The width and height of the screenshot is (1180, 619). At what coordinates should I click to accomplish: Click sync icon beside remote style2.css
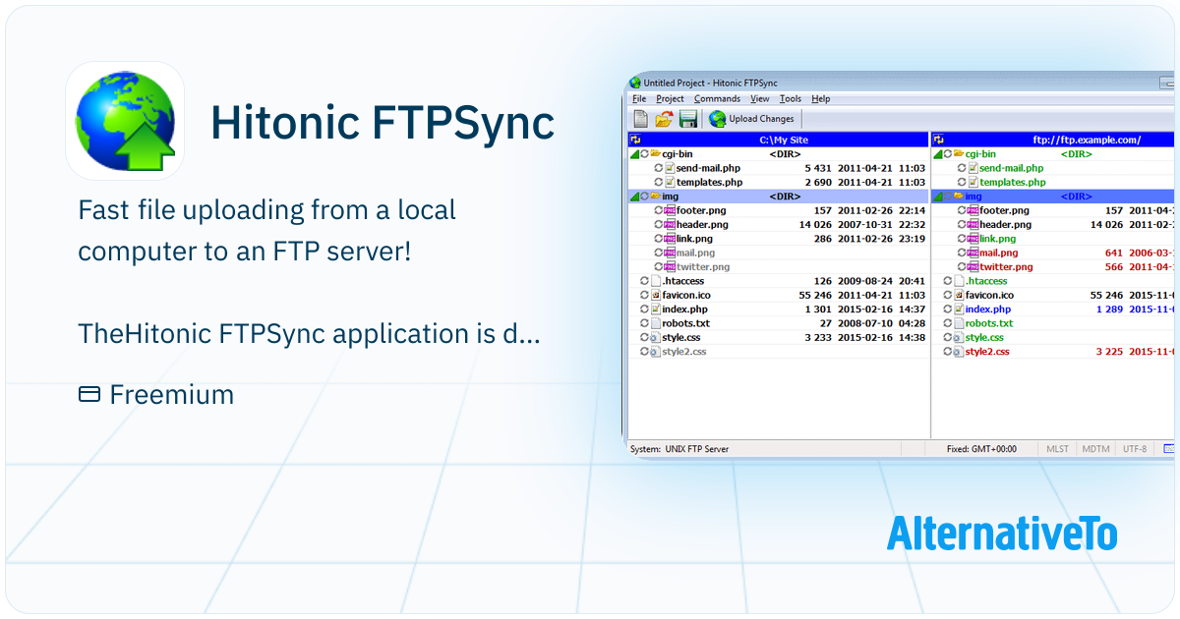947,352
